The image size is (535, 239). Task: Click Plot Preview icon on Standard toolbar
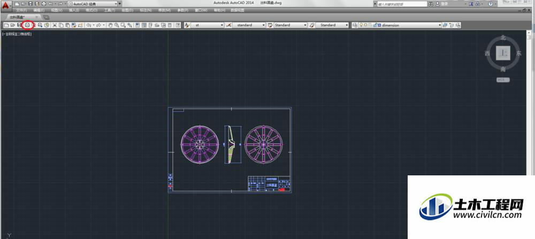(33, 25)
